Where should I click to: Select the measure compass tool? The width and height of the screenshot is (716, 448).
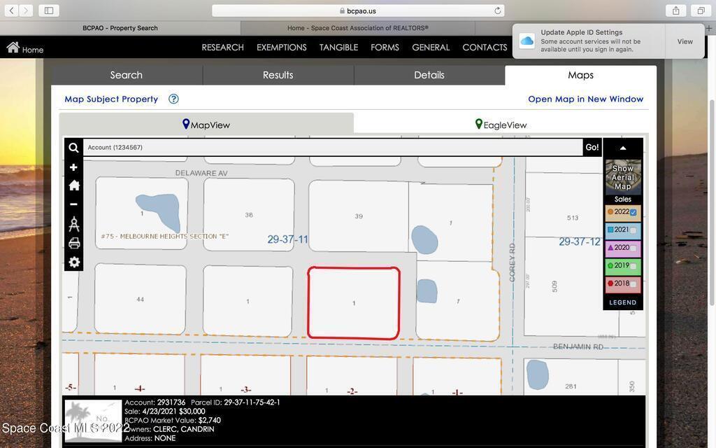73,224
